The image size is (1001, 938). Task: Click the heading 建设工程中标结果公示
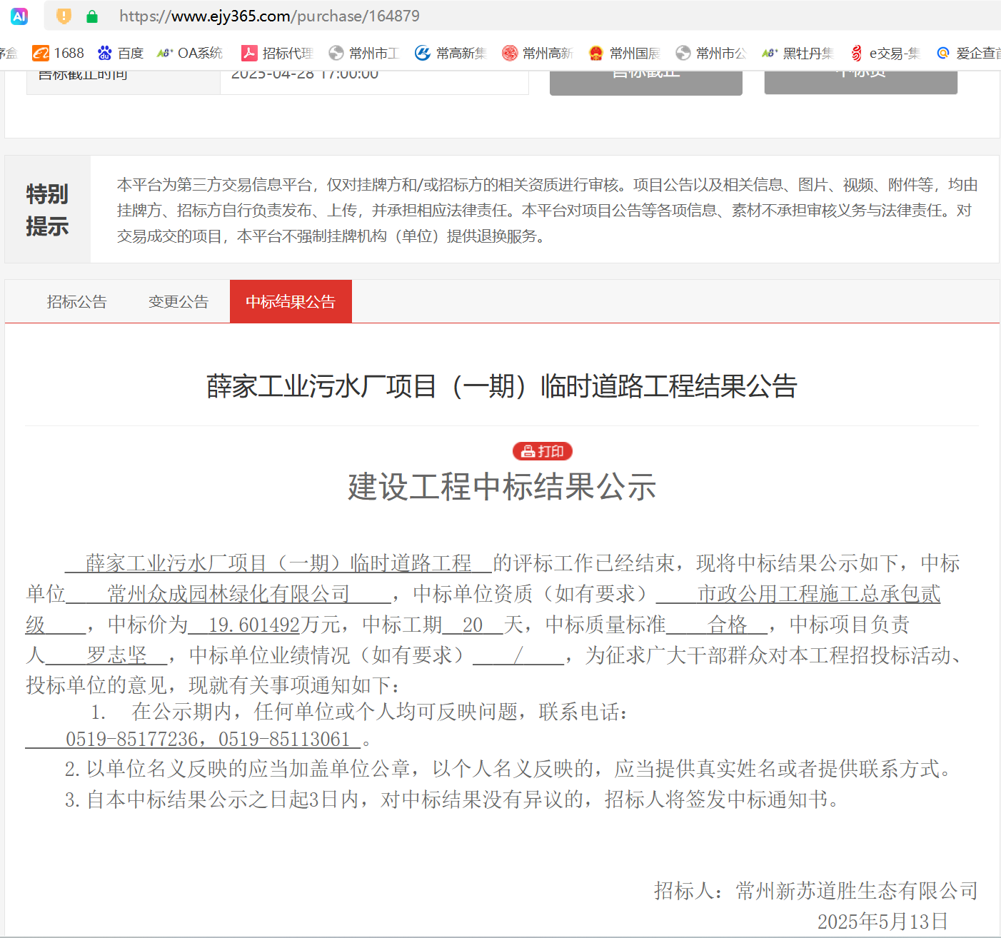click(x=502, y=487)
